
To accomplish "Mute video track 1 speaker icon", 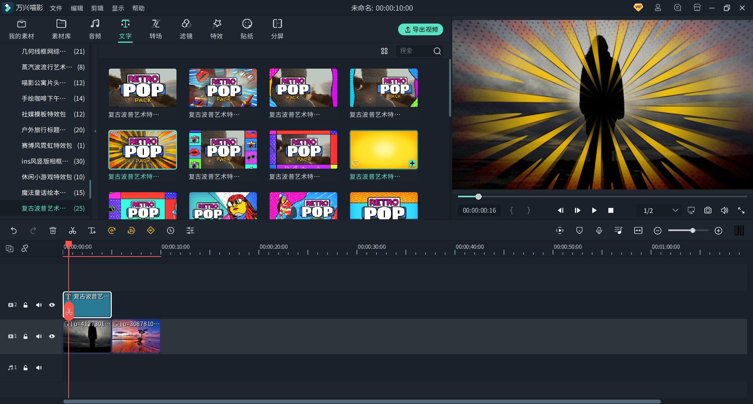I will click(39, 336).
